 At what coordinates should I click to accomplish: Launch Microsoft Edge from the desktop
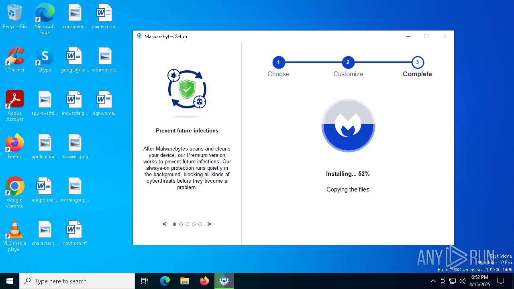[x=45, y=19]
